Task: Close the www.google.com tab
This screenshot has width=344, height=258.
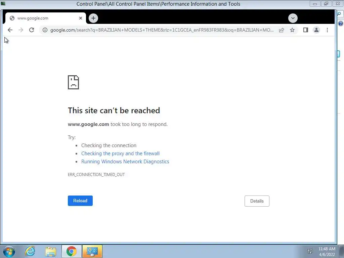Action: click(81, 18)
